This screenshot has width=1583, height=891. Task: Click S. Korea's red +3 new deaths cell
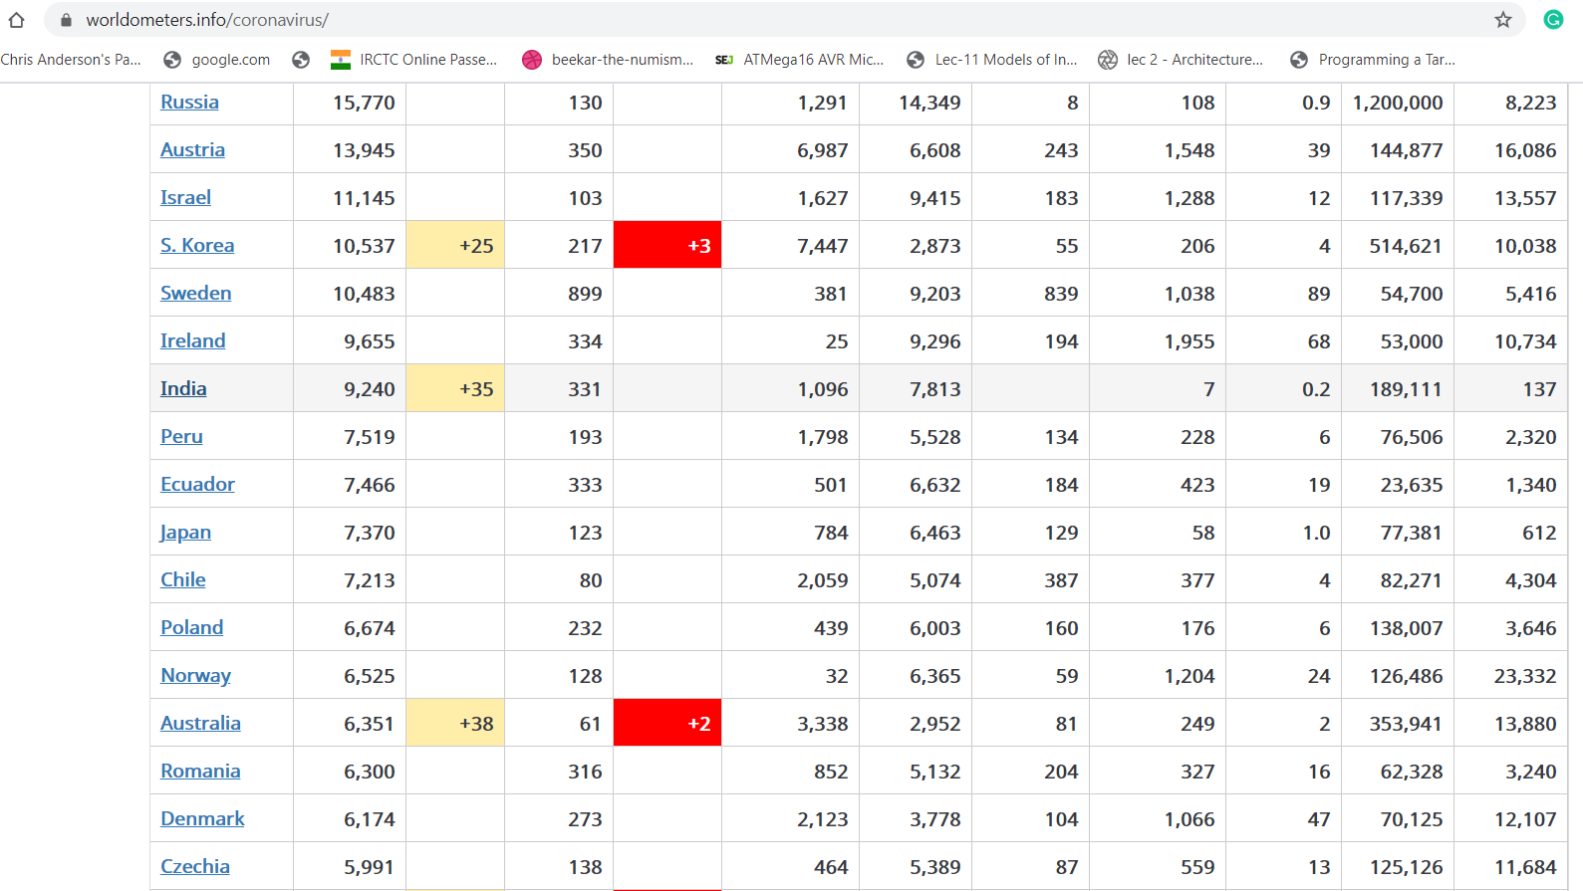[x=667, y=245]
